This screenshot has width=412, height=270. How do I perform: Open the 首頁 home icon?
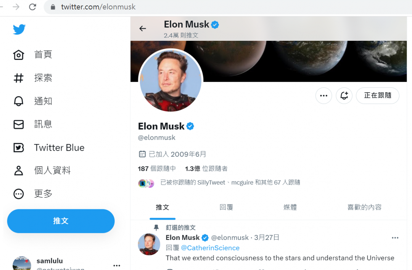click(x=19, y=55)
